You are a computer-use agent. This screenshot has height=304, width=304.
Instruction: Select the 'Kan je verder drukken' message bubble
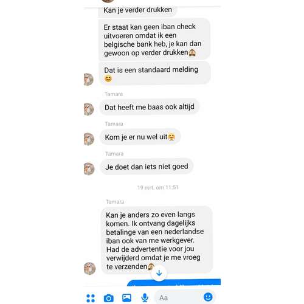click(x=137, y=11)
